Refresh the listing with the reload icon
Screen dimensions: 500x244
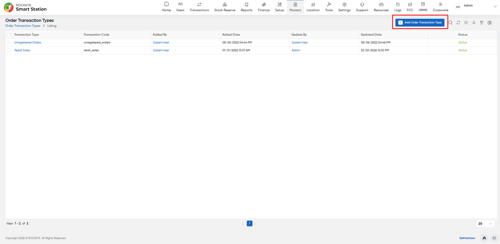pyautogui.click(x=458, y=22)
